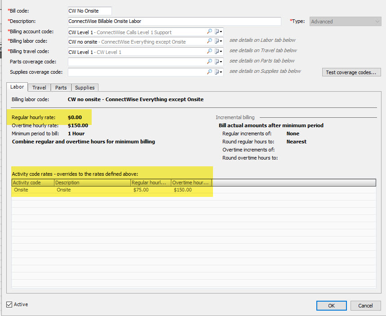Click the Regular hourly column header
This screenshot has width=386, height=316.
point(151,182)
